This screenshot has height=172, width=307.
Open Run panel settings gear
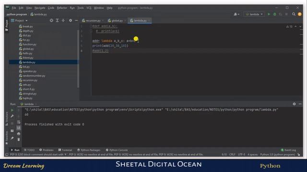(294, 104)
